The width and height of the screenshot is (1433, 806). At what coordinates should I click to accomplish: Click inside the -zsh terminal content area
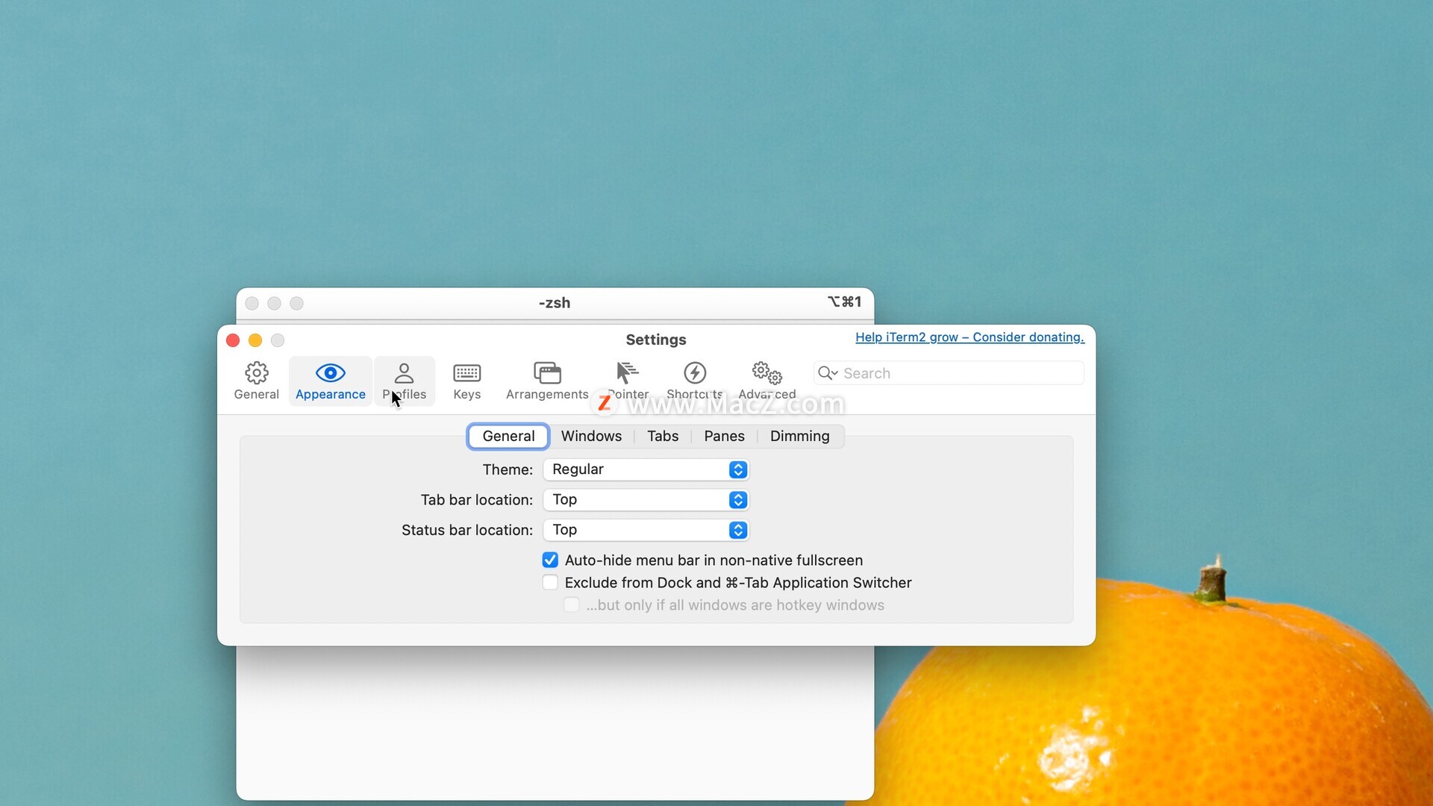(555, 722)
